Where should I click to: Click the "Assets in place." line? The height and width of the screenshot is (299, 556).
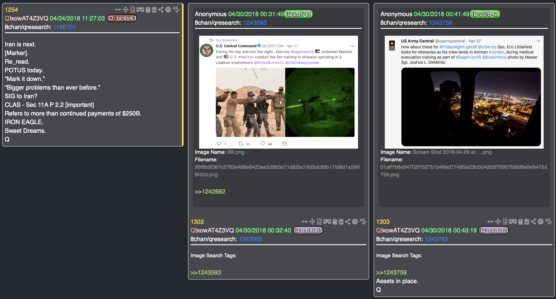click(397, 281)
